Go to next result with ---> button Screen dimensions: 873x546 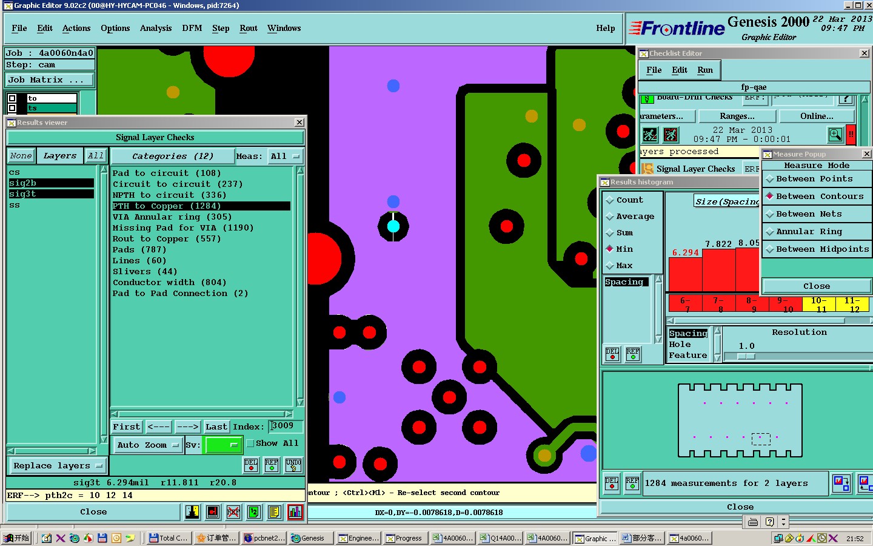pos(187,426)
